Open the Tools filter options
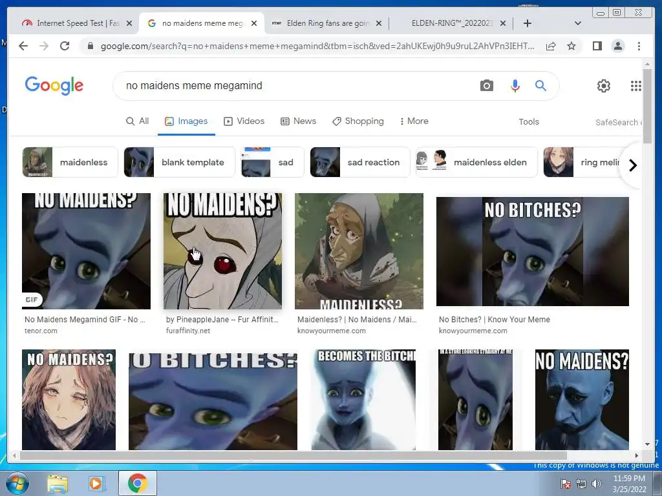This screenshot has height=496, width=662. (x=529, y=122)
